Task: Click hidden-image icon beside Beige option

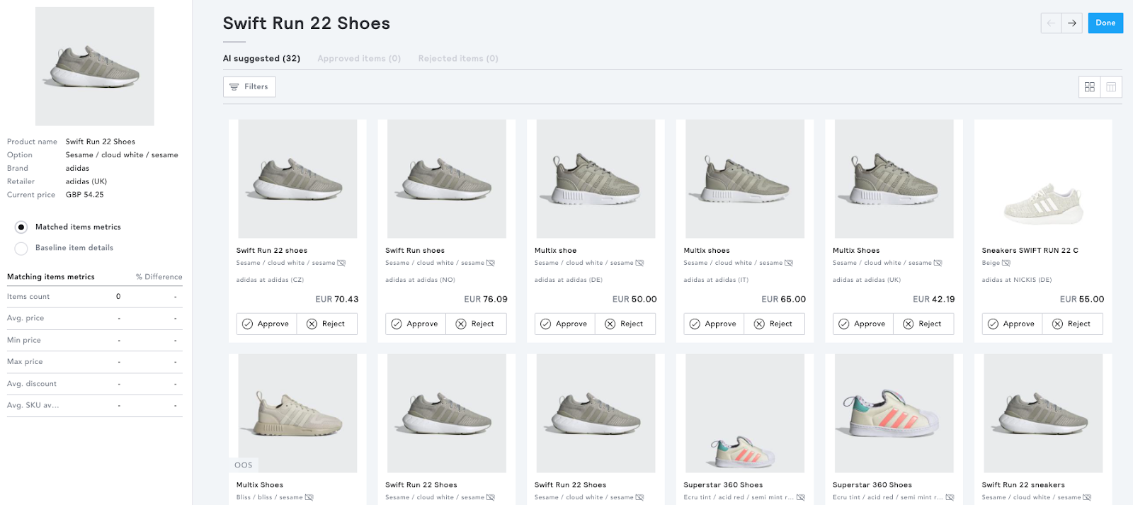Action: point(1006,263)
